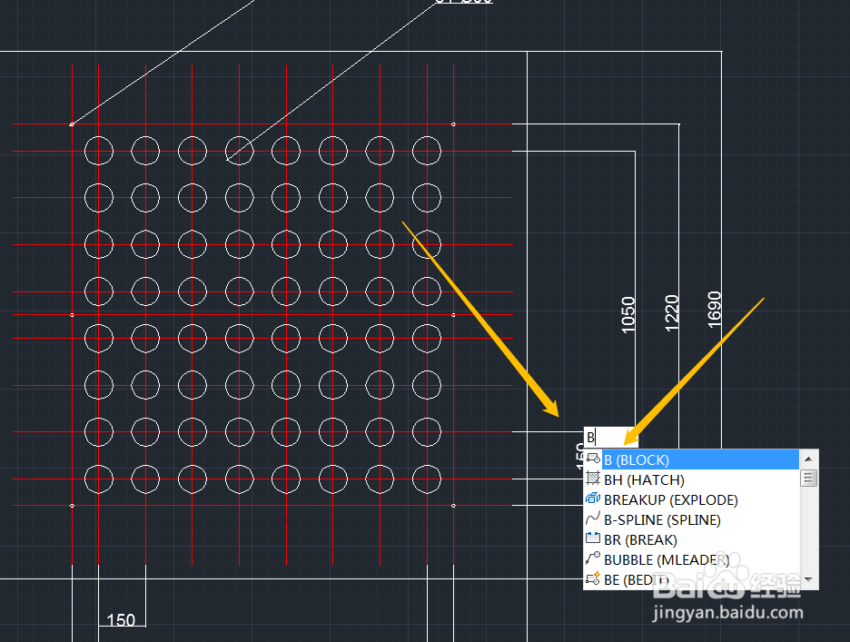The image size is (850, 642).
Task: Click the BLOCK command icon
Action: click(593, 459)
